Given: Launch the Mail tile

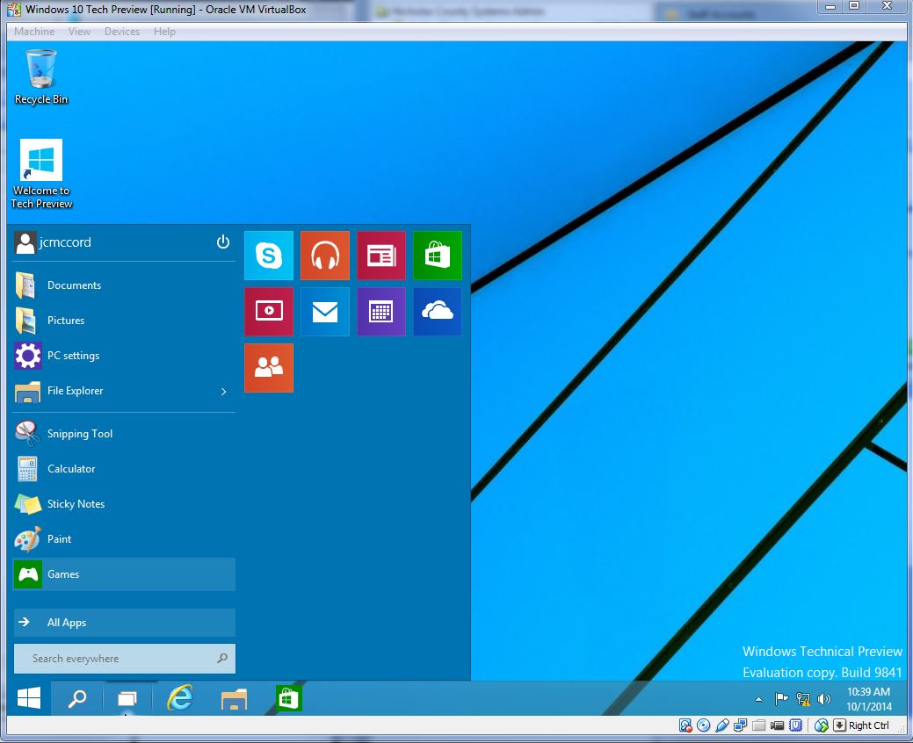Looking at the screenshot, I should (325, 311).
